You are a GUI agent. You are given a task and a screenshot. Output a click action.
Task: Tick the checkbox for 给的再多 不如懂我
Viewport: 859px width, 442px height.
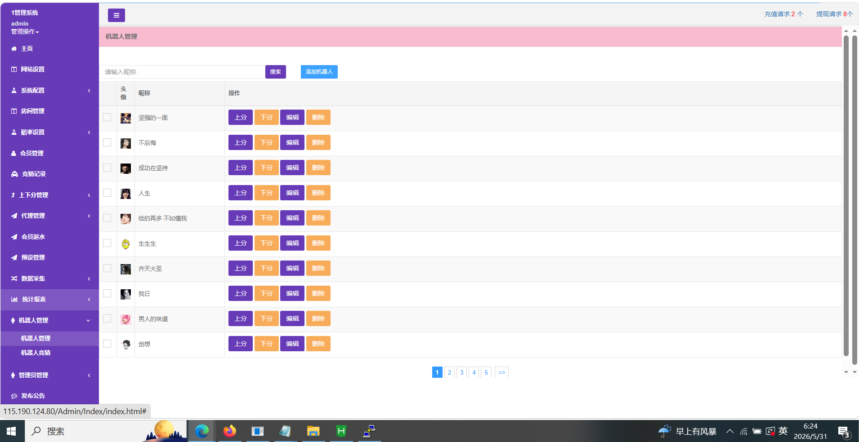(107, 218)
